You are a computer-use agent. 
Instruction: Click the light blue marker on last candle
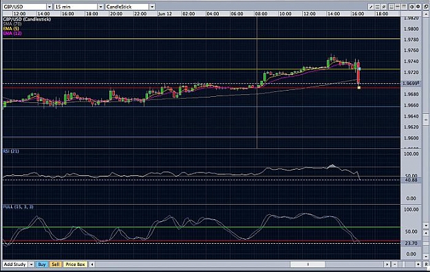(x=359, y=69)
